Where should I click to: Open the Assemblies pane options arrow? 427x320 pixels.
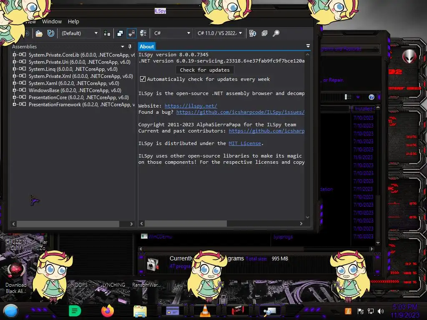pyautogui.click(x=123, y=47)
